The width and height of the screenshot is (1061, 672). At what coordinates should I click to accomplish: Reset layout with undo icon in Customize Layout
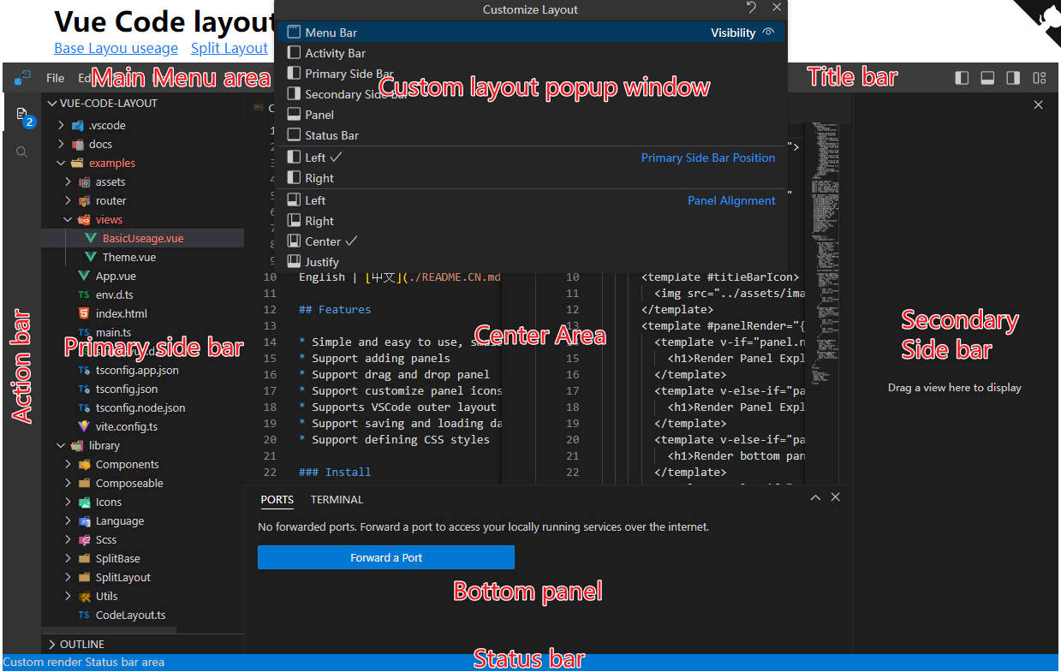point(751,8)
